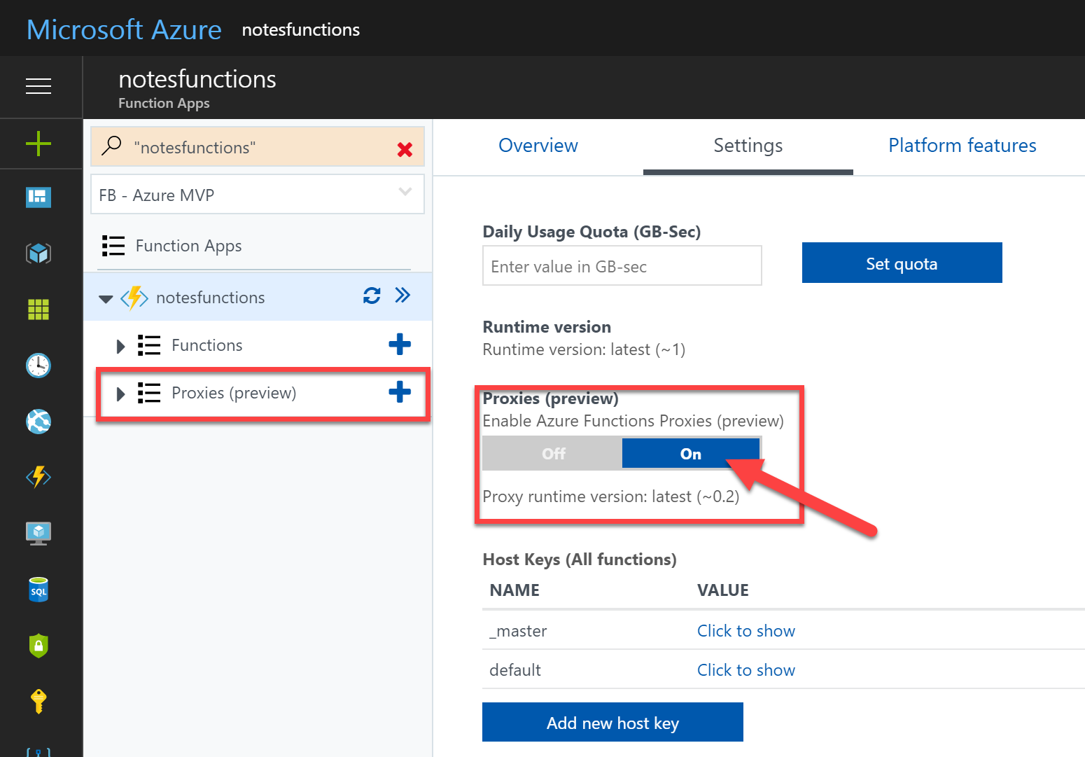Click Runtime version: latest (~1) text
The image size is (1085, 757).
tap(584, 349)
